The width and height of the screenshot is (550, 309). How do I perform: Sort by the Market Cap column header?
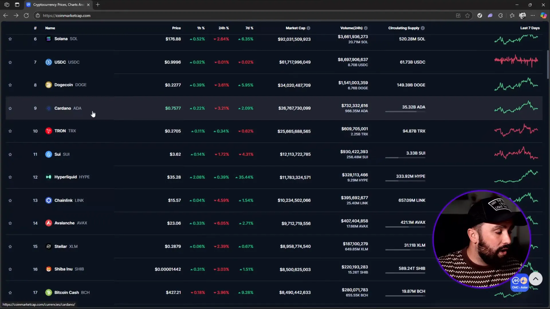pos(295,28)
